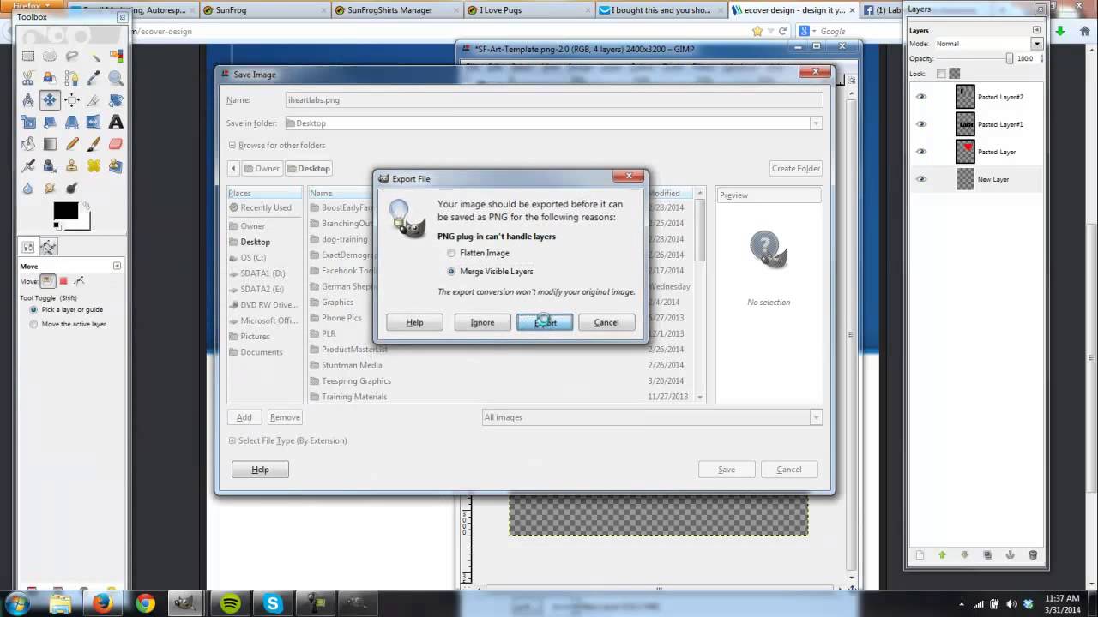The image size is (1098, 617).
Task: Select the Select by Color tool
Action: pyautogui.click(x=116, y=57)
